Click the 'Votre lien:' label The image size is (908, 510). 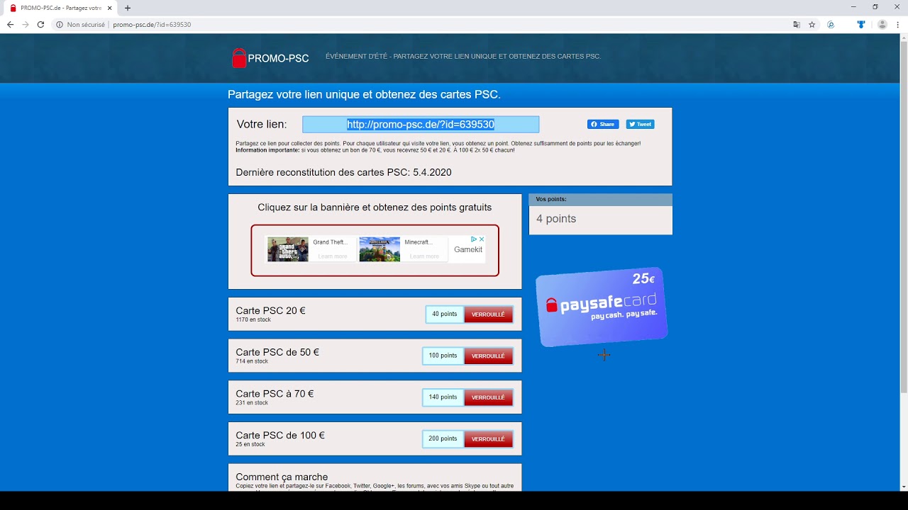point(262,124)
